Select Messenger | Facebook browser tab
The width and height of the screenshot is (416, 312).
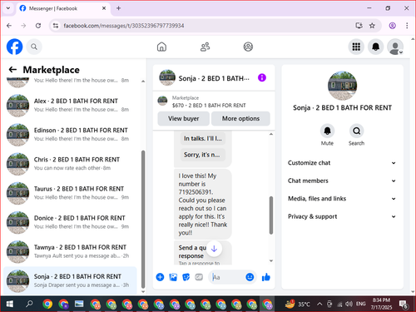click(x=63, y=8)
